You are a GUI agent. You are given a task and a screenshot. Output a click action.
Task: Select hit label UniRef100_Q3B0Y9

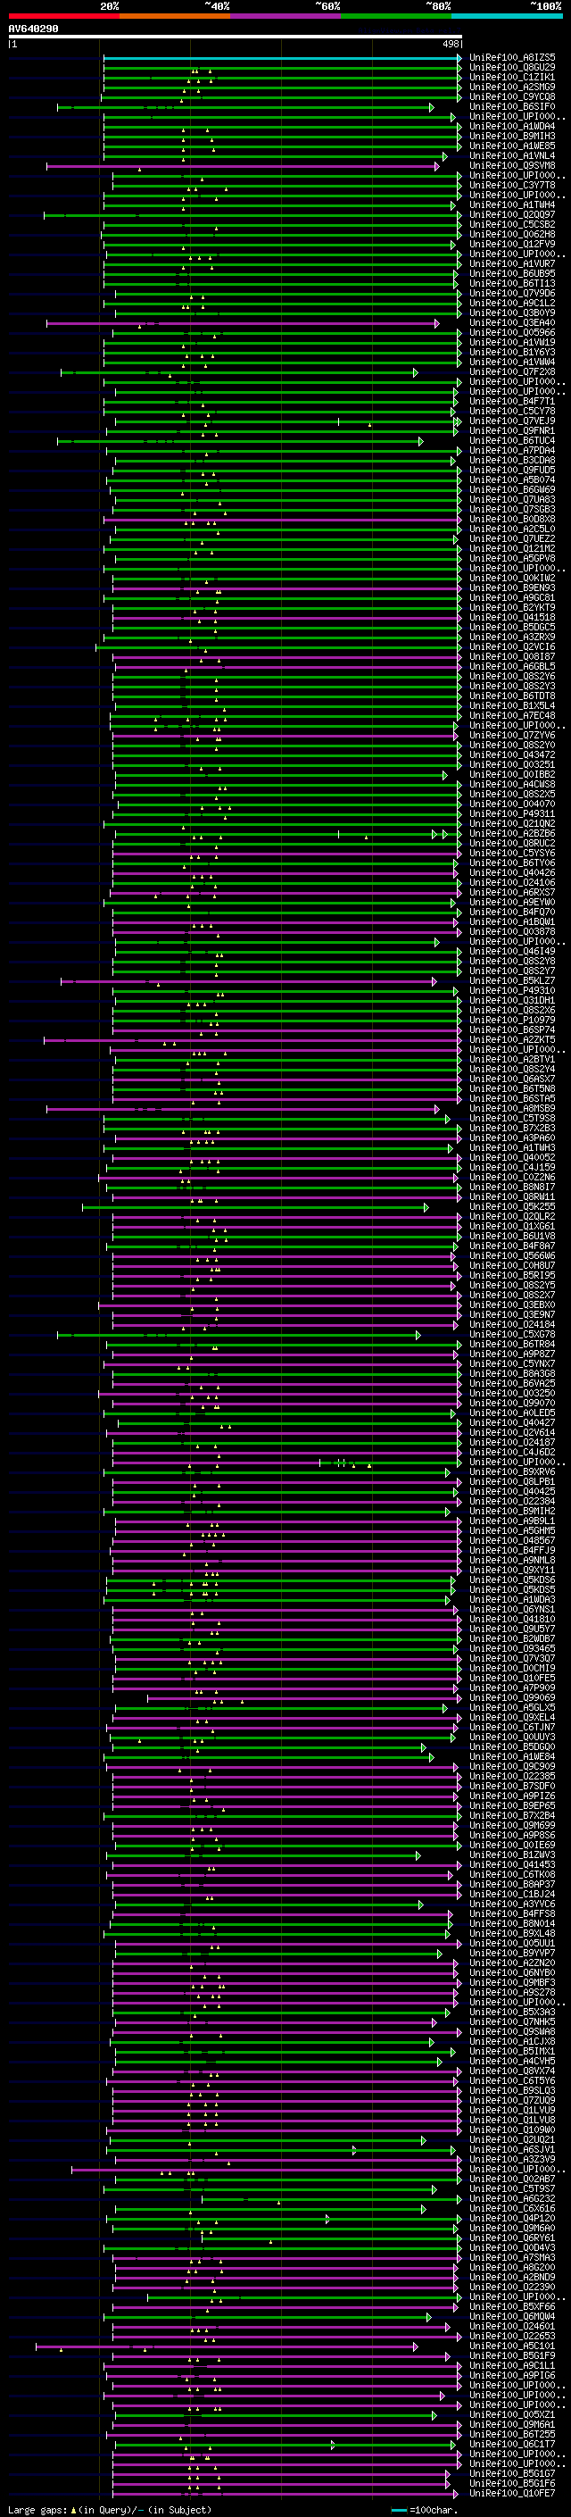[512, 313]
